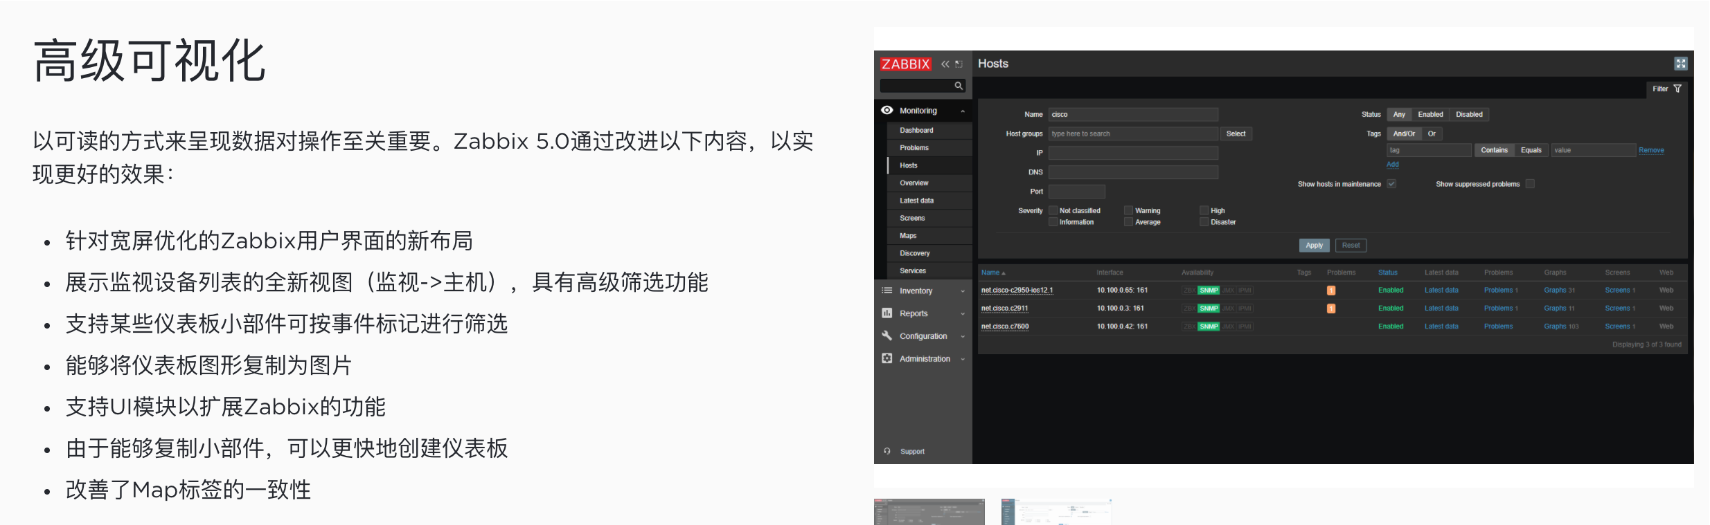Choose the Or tags operator

click(1432, 133)
